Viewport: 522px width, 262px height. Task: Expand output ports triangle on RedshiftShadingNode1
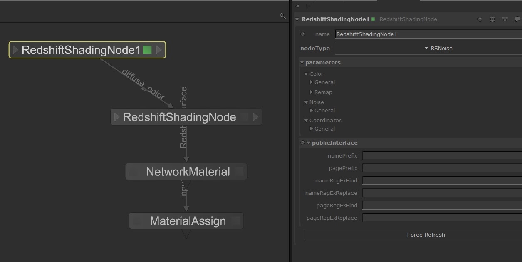158,50
